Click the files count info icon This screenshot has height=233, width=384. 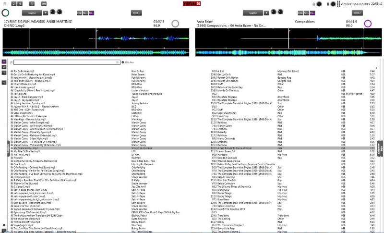tap(123, 62)
